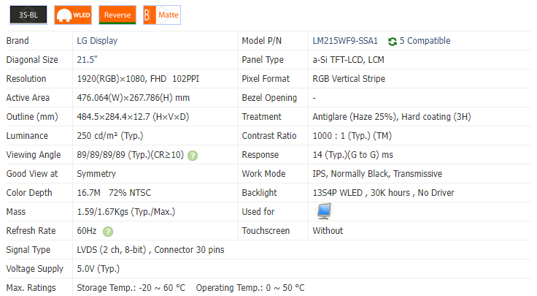Click the Diagonal Size label
This screenshot has height=296, width=537.
point(32,60)
